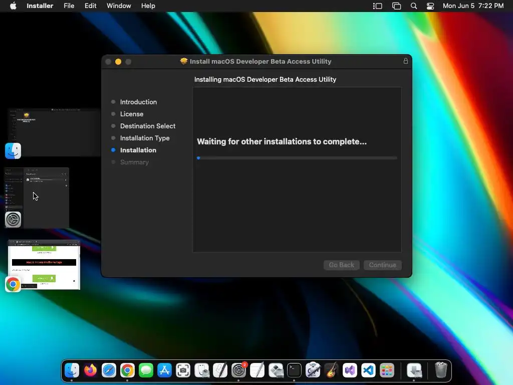
Task: Launch Firefox from the Dock
Action: tap(90, 370)
